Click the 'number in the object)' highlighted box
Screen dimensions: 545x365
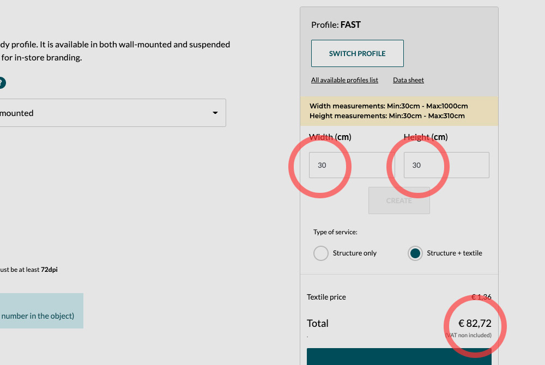coord(41,311)
